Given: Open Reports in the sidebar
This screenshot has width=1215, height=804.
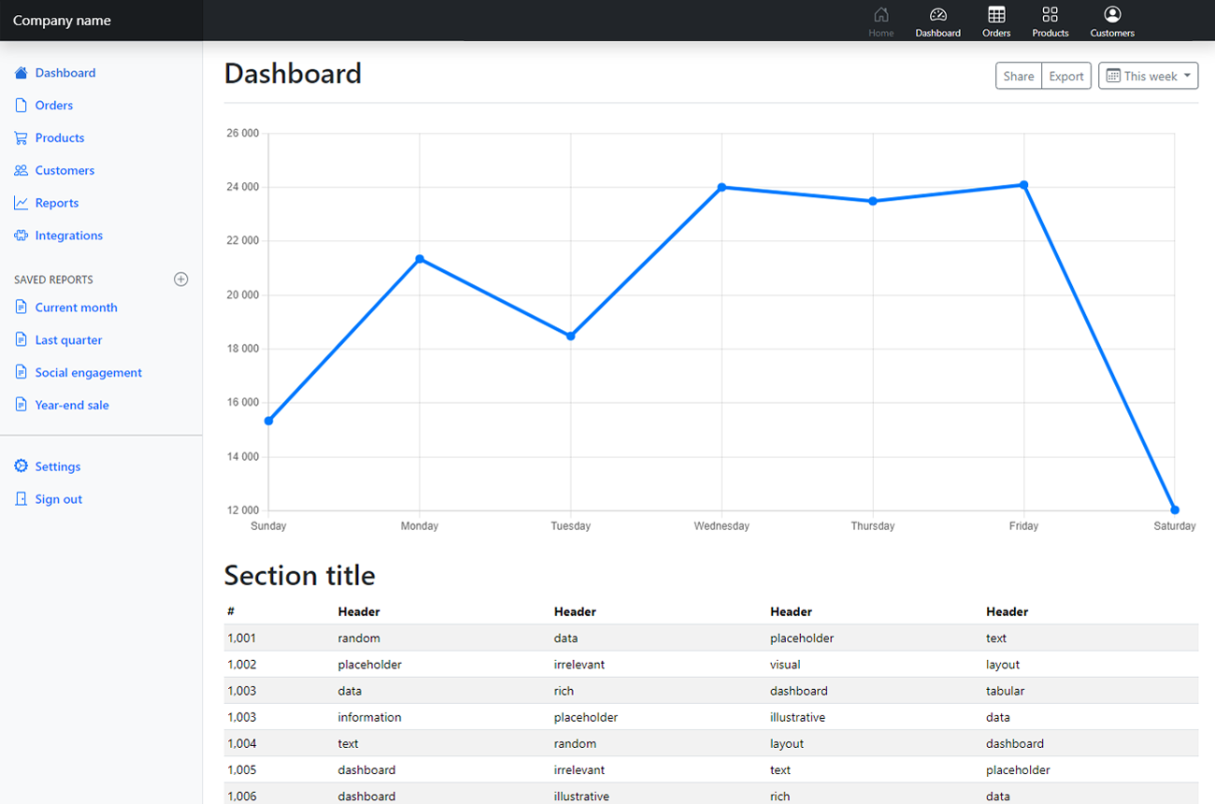Looking at the screenshot, I should tap(57, 203).
